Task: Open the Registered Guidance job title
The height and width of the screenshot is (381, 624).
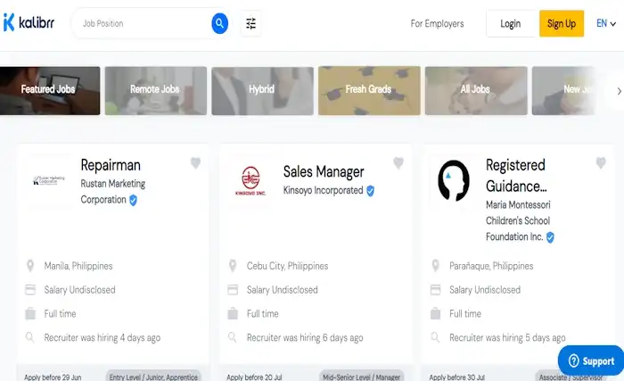Action: 516,176
